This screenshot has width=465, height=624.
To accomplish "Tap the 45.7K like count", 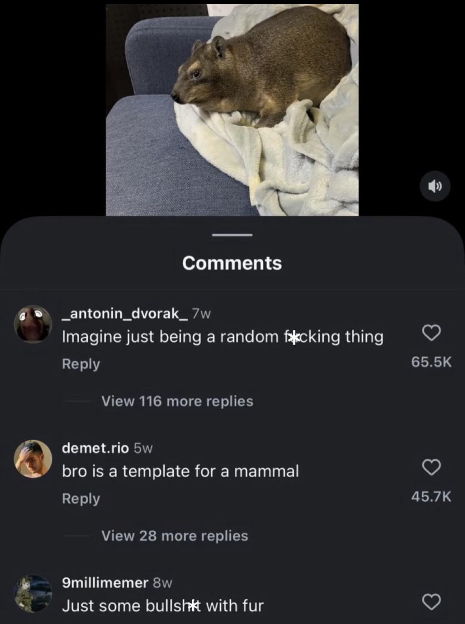I will (431, 496).
